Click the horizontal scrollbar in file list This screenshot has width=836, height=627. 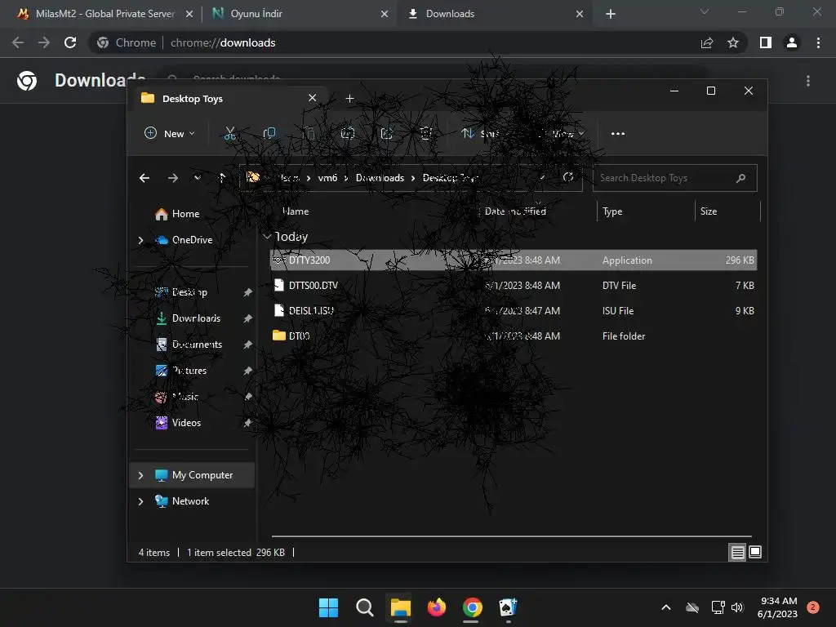pos(512,536)
